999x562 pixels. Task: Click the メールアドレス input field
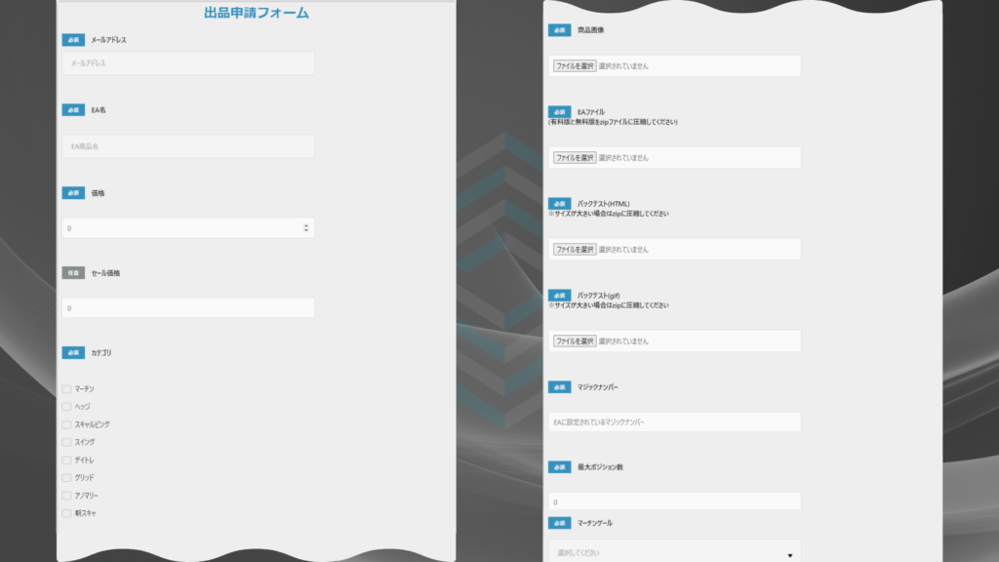(x=187, y=62)
